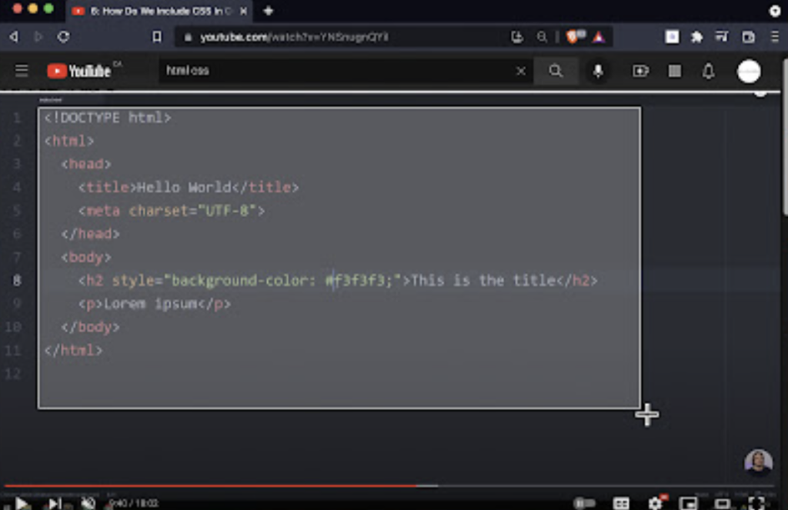Enter fullscreen on the video

coord(756,503)
